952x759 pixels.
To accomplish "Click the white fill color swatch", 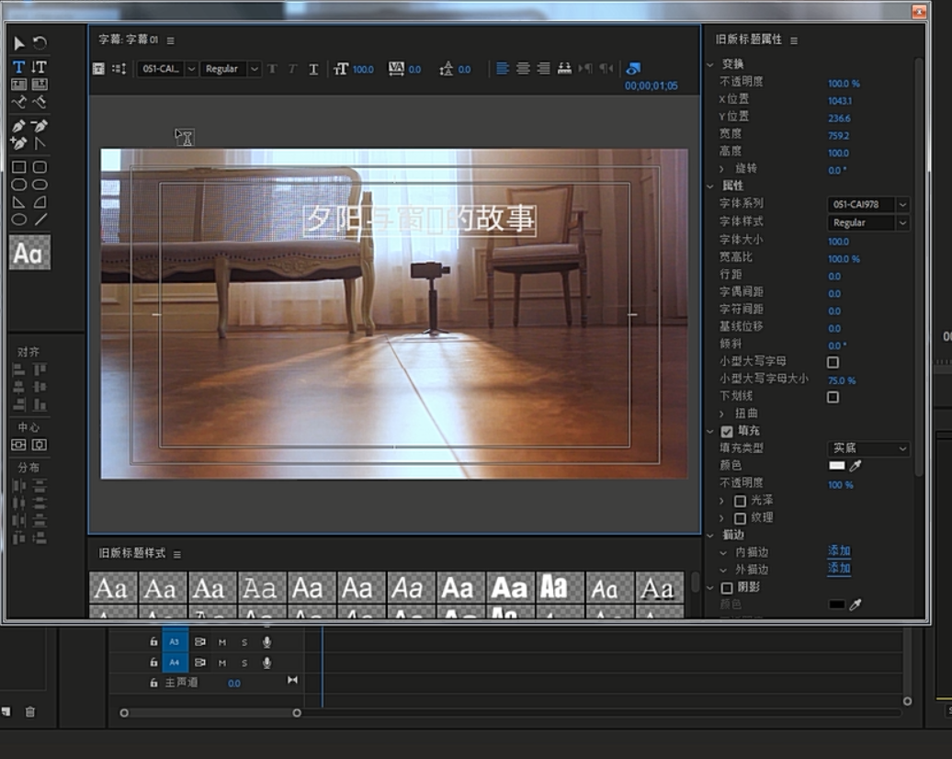I will pos(836,466).
